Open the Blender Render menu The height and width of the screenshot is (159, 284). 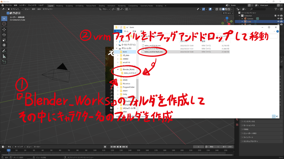pos(23,5)
